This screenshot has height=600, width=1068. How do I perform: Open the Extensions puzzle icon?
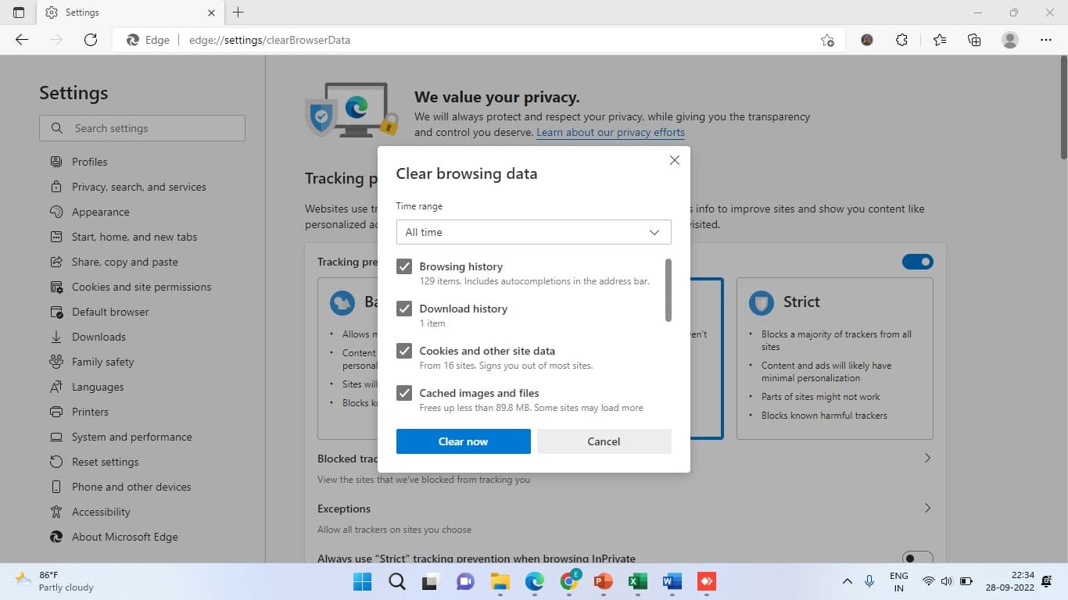click(x=901, y=40)
